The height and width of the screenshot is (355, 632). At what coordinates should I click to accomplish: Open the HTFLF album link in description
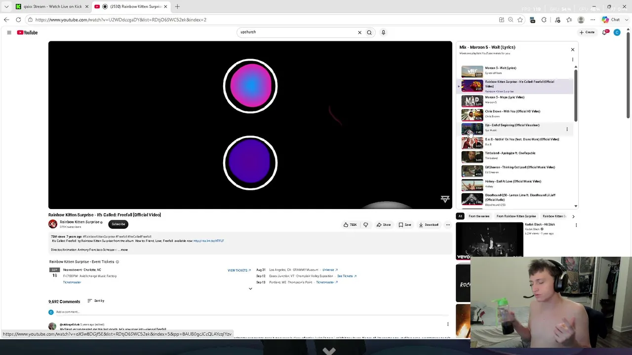point(209,241)
